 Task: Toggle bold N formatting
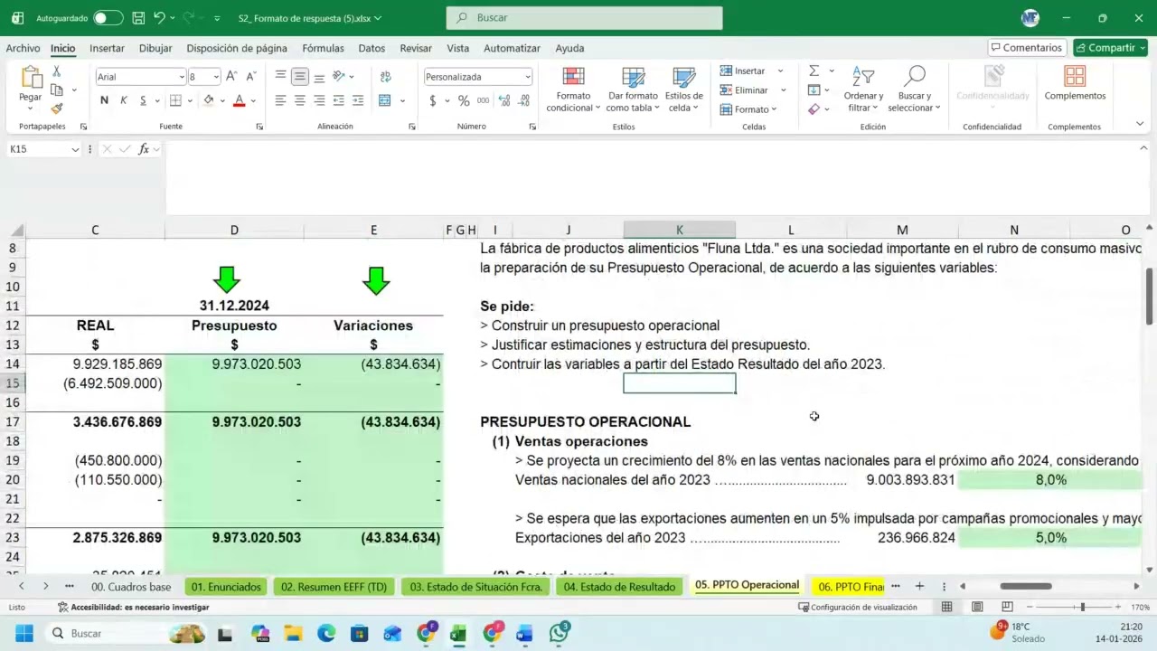(104, 100)
